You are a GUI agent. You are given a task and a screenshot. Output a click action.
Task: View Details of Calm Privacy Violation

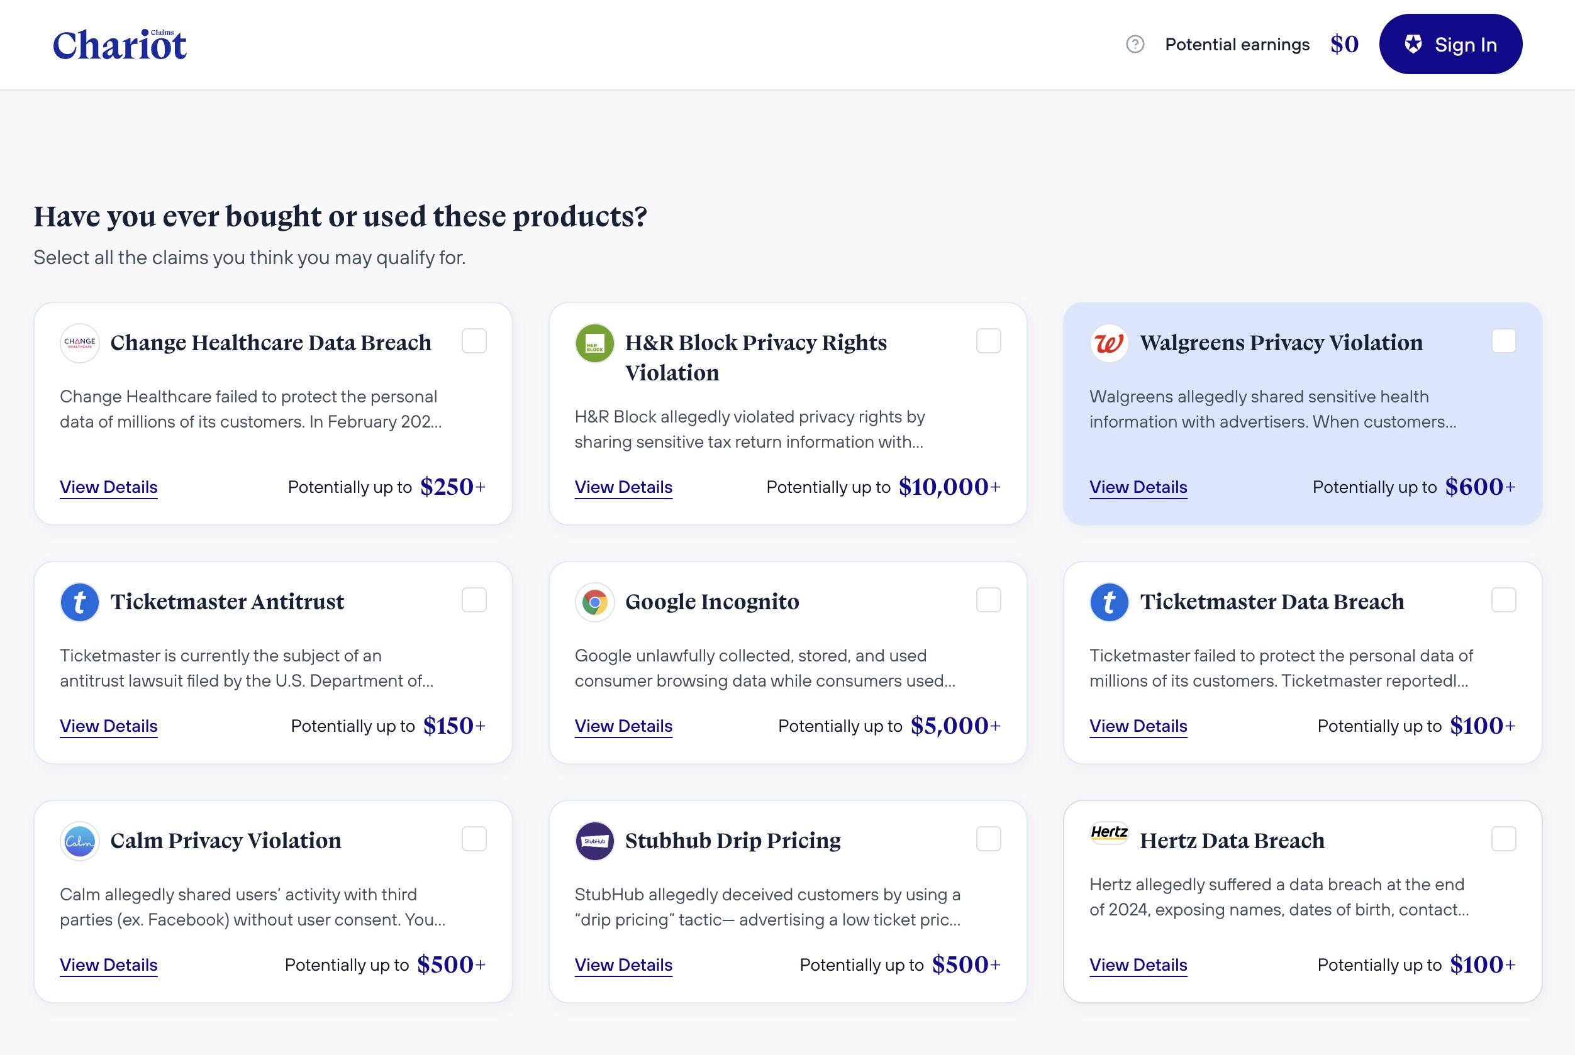[x=108, y=965]
